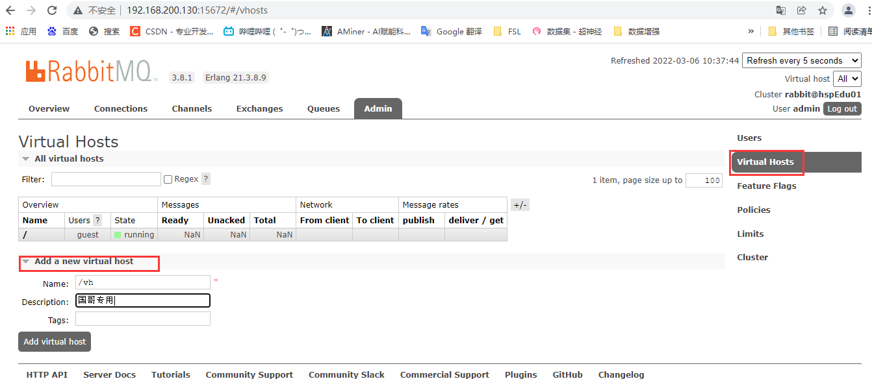Open Virtual Hosts in the sidebar
The image size is (872, 390).
[x=797, y=162]
